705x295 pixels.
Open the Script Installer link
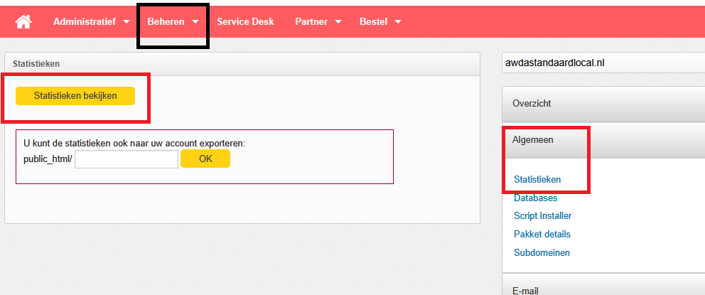[x=543, y=216]
